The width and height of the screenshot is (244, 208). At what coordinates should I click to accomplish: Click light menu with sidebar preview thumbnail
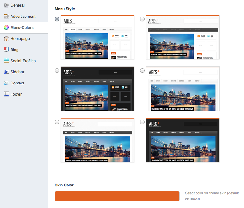(x=97, y=37)
